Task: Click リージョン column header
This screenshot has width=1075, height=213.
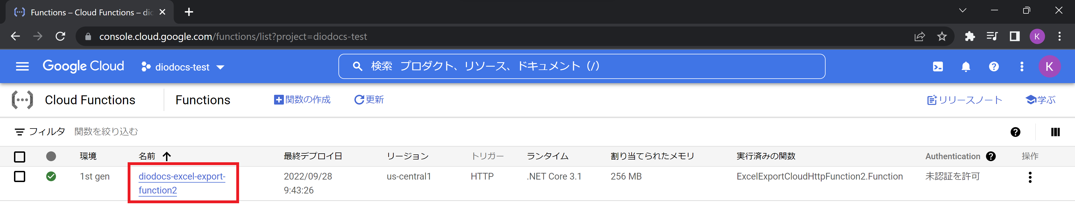Action: click(408, 156)
